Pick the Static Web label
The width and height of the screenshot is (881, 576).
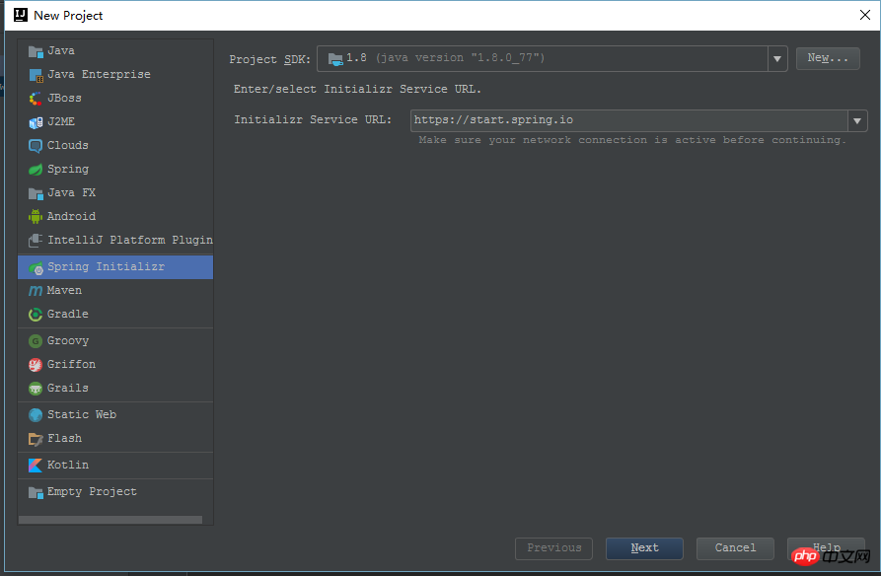click(82, 414)
